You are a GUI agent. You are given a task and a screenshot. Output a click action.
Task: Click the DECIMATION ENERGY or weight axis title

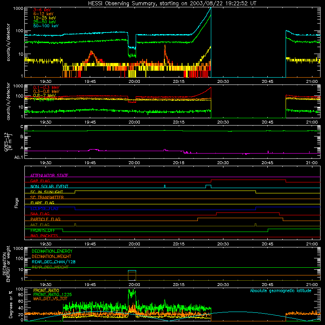coord(6,264)
